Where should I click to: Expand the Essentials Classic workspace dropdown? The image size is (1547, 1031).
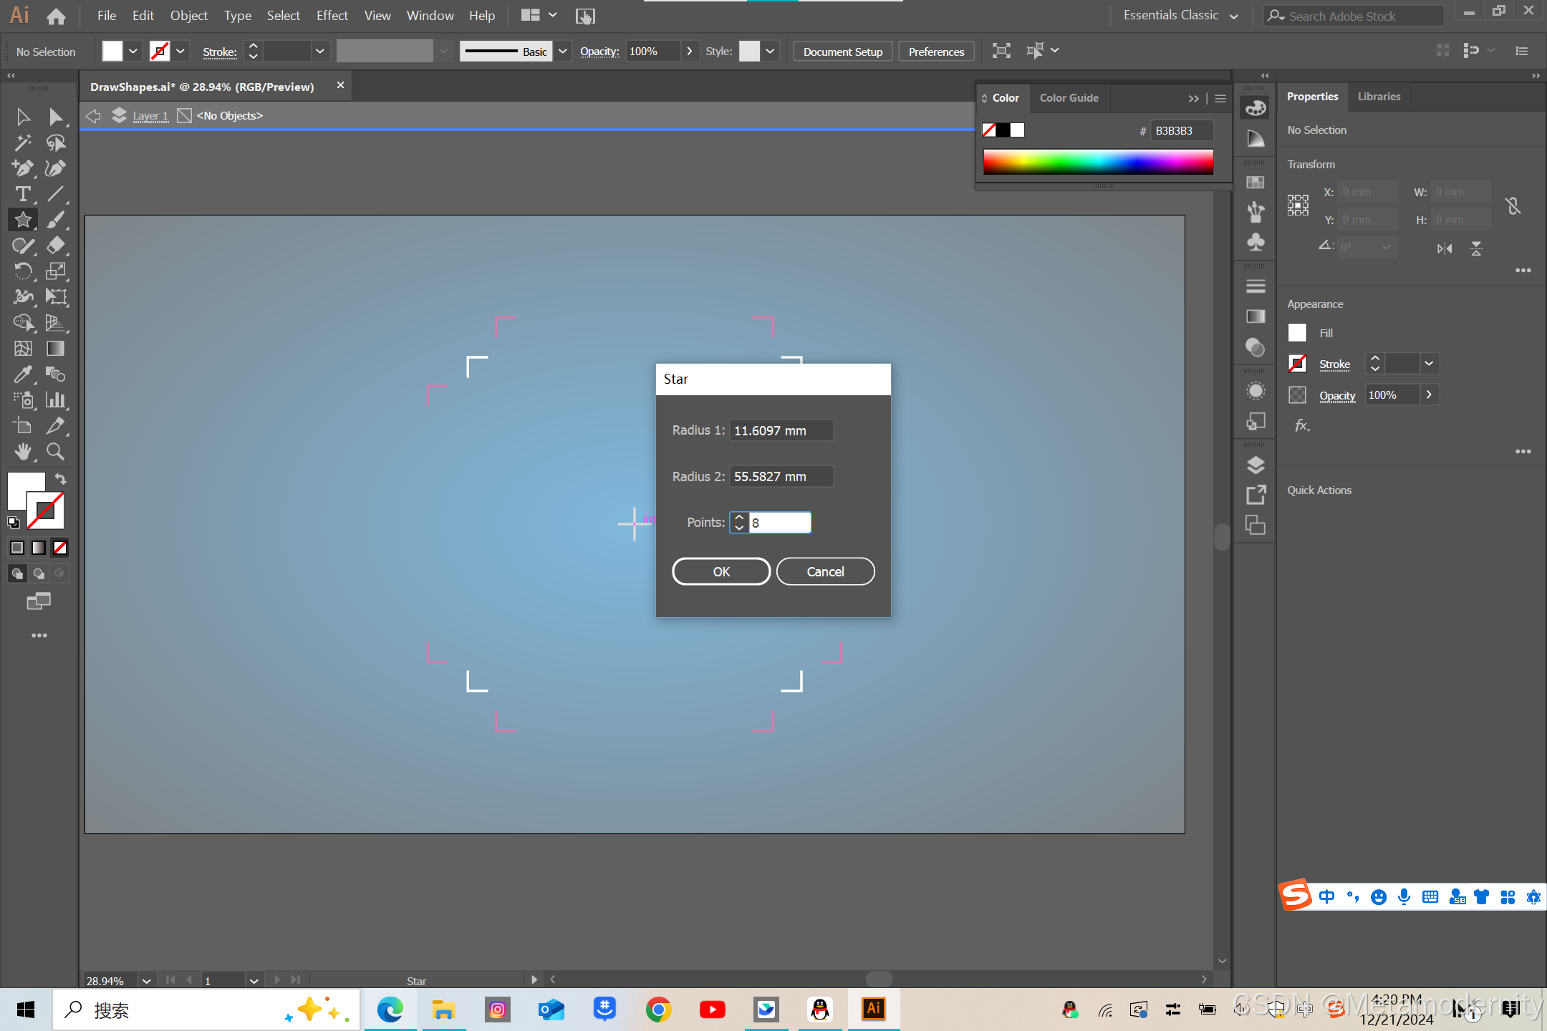1233,16
